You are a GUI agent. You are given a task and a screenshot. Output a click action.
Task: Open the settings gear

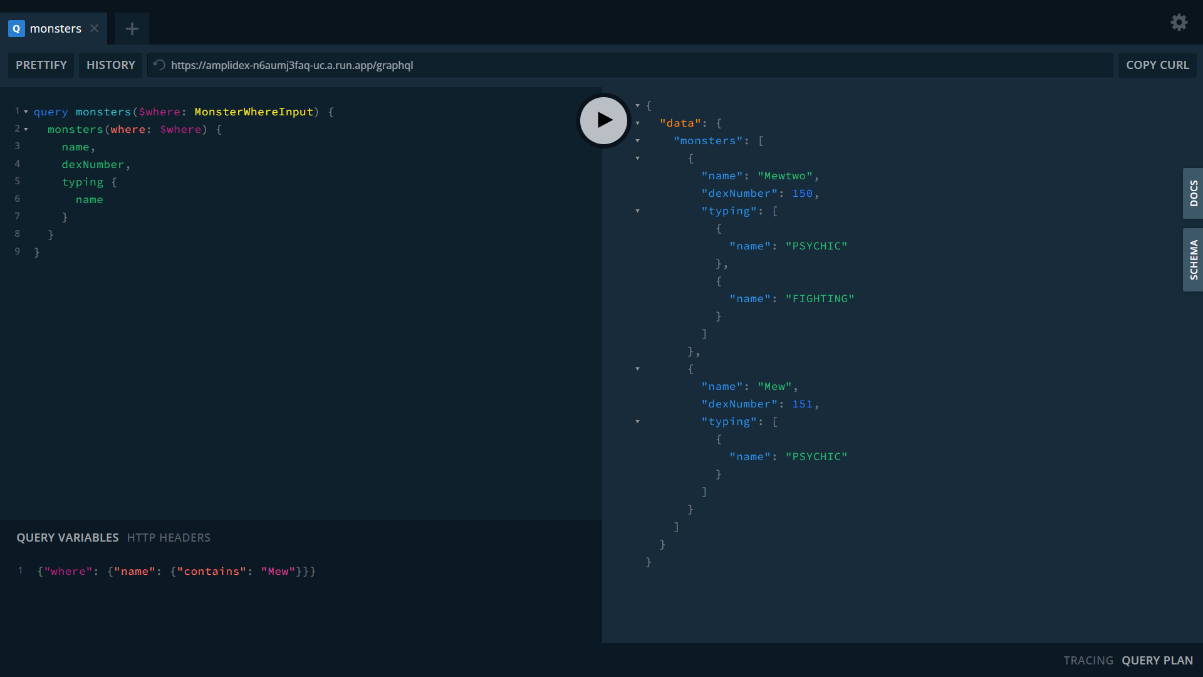(1179, 22)
